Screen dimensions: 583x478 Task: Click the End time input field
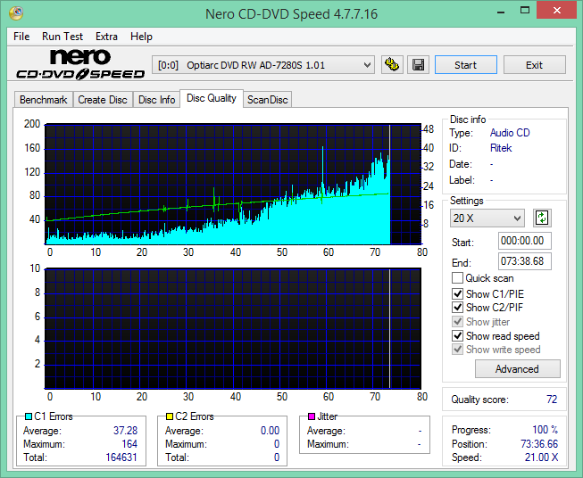[524, 261]
